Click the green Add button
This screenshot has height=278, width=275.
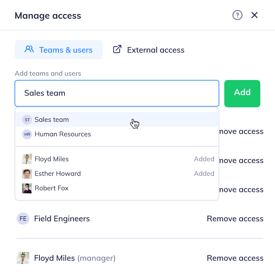(242, 93)
